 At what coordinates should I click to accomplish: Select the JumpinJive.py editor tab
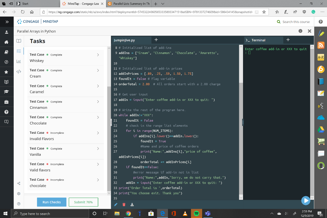(131, 40)
